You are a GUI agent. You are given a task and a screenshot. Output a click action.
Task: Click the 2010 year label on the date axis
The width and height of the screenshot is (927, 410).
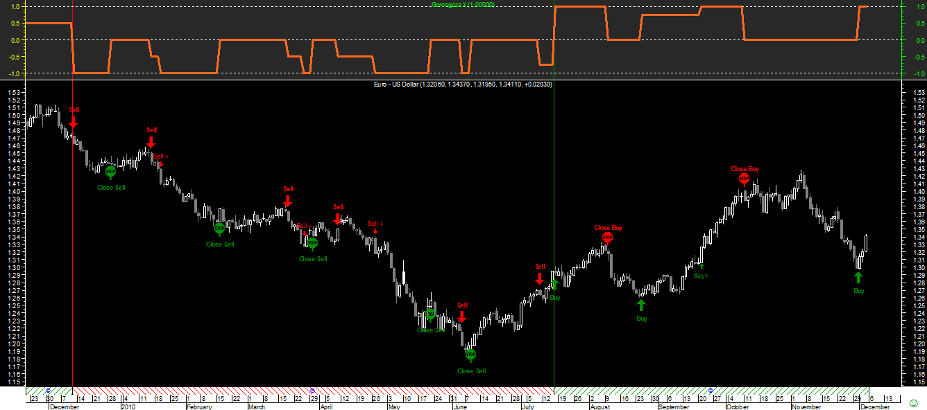pos(128,407)
